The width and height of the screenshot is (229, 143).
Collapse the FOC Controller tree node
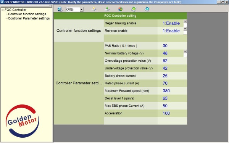(3, 10)
